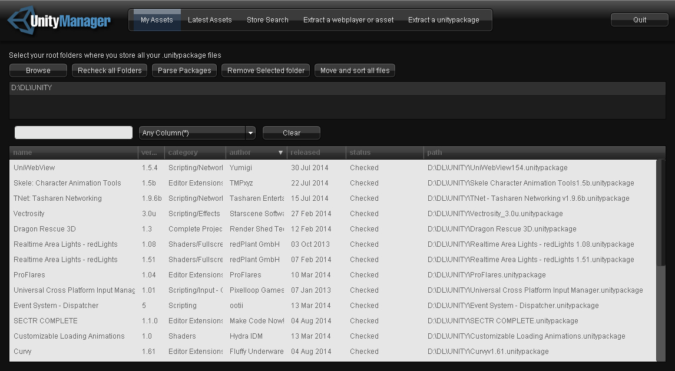Select the Vectrosity asset row

pyautogui.click(x=333, y=214)
